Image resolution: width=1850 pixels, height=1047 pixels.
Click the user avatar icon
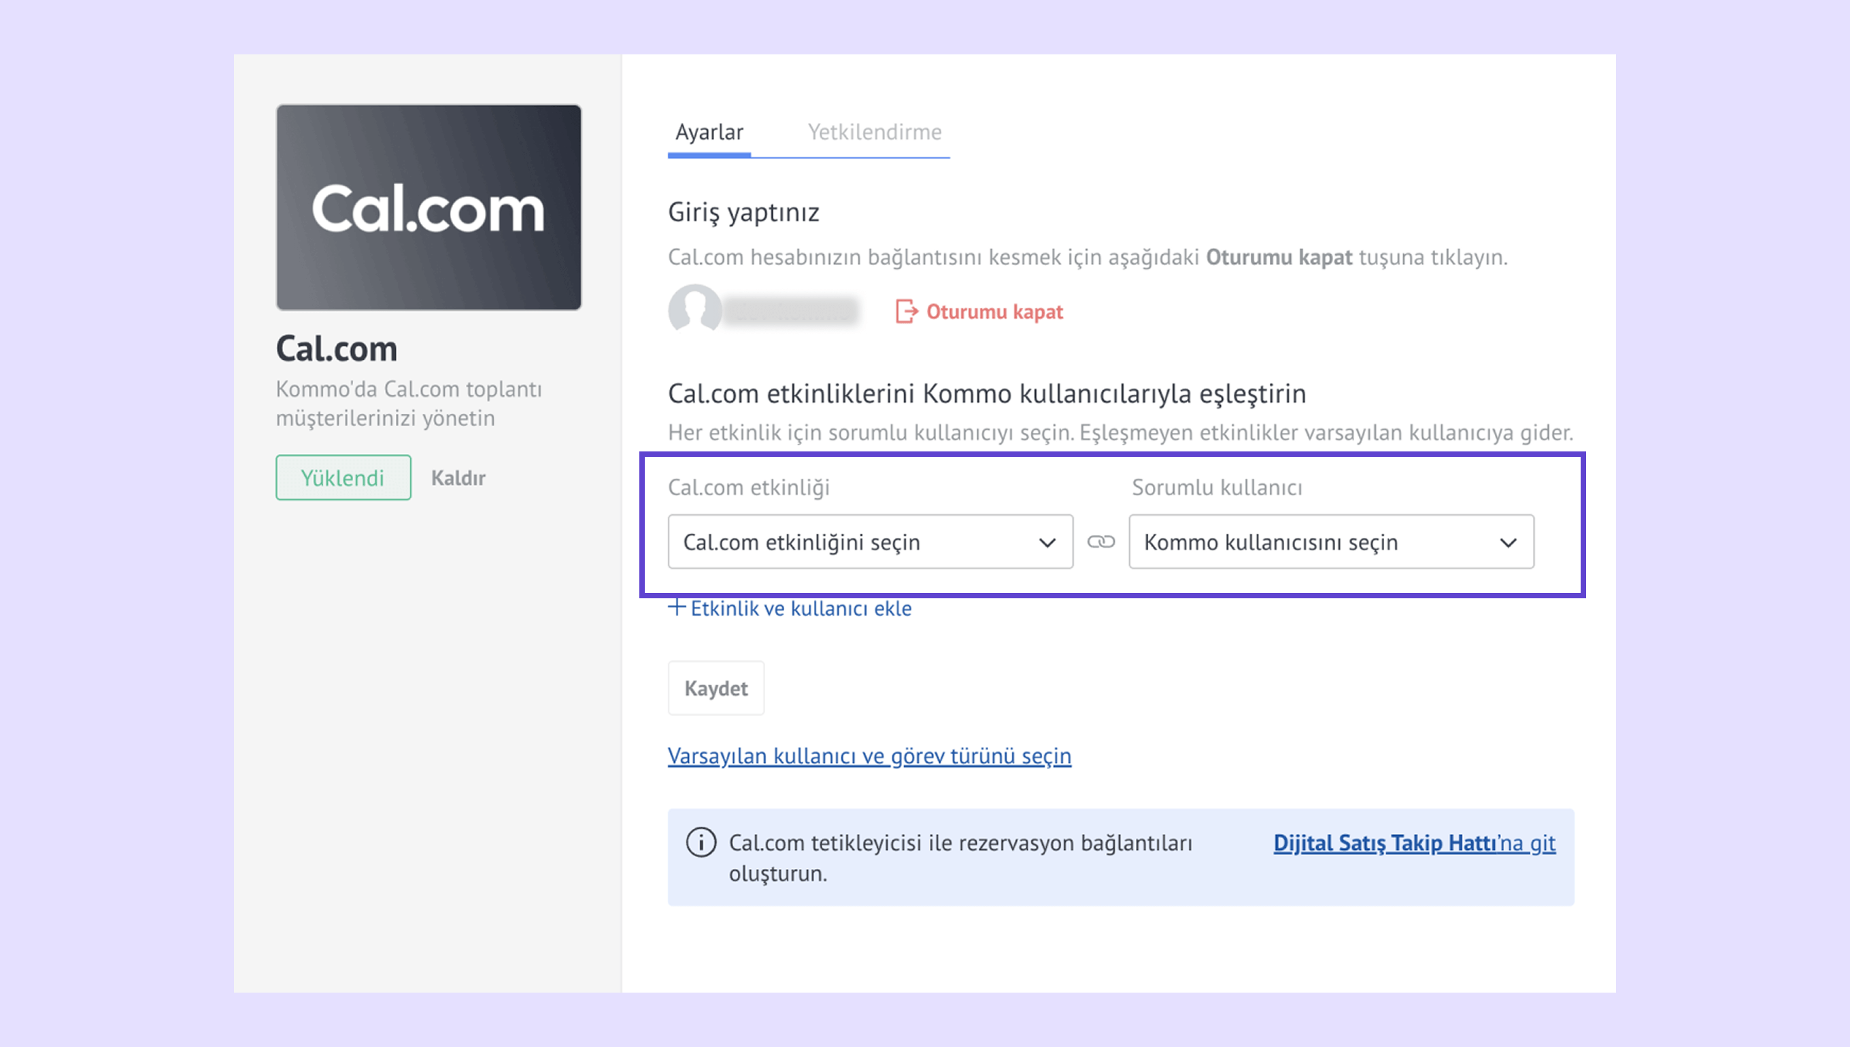(x=694, y=310)
